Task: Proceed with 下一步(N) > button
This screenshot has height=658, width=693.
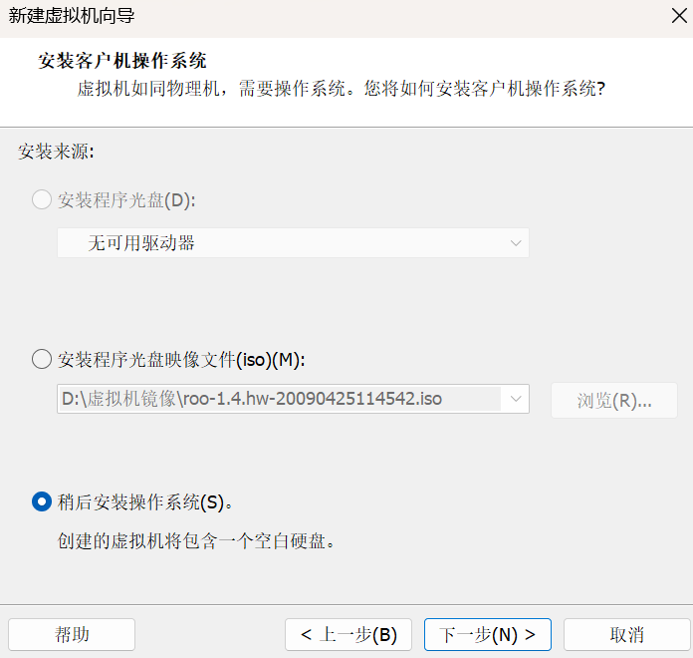Action: 488,634
